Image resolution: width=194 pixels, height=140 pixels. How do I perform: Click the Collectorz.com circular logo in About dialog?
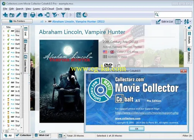tap(100, 90)
